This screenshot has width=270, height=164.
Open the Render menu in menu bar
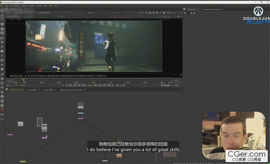click(x=32, y=6)
